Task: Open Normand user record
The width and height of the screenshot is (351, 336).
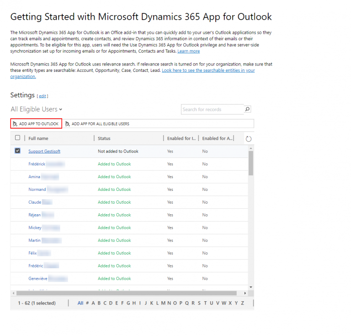Action: tap(37, 190)
